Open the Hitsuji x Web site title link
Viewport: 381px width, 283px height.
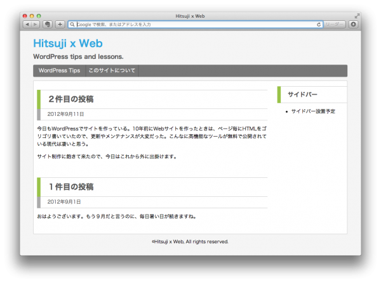point(68,44)
